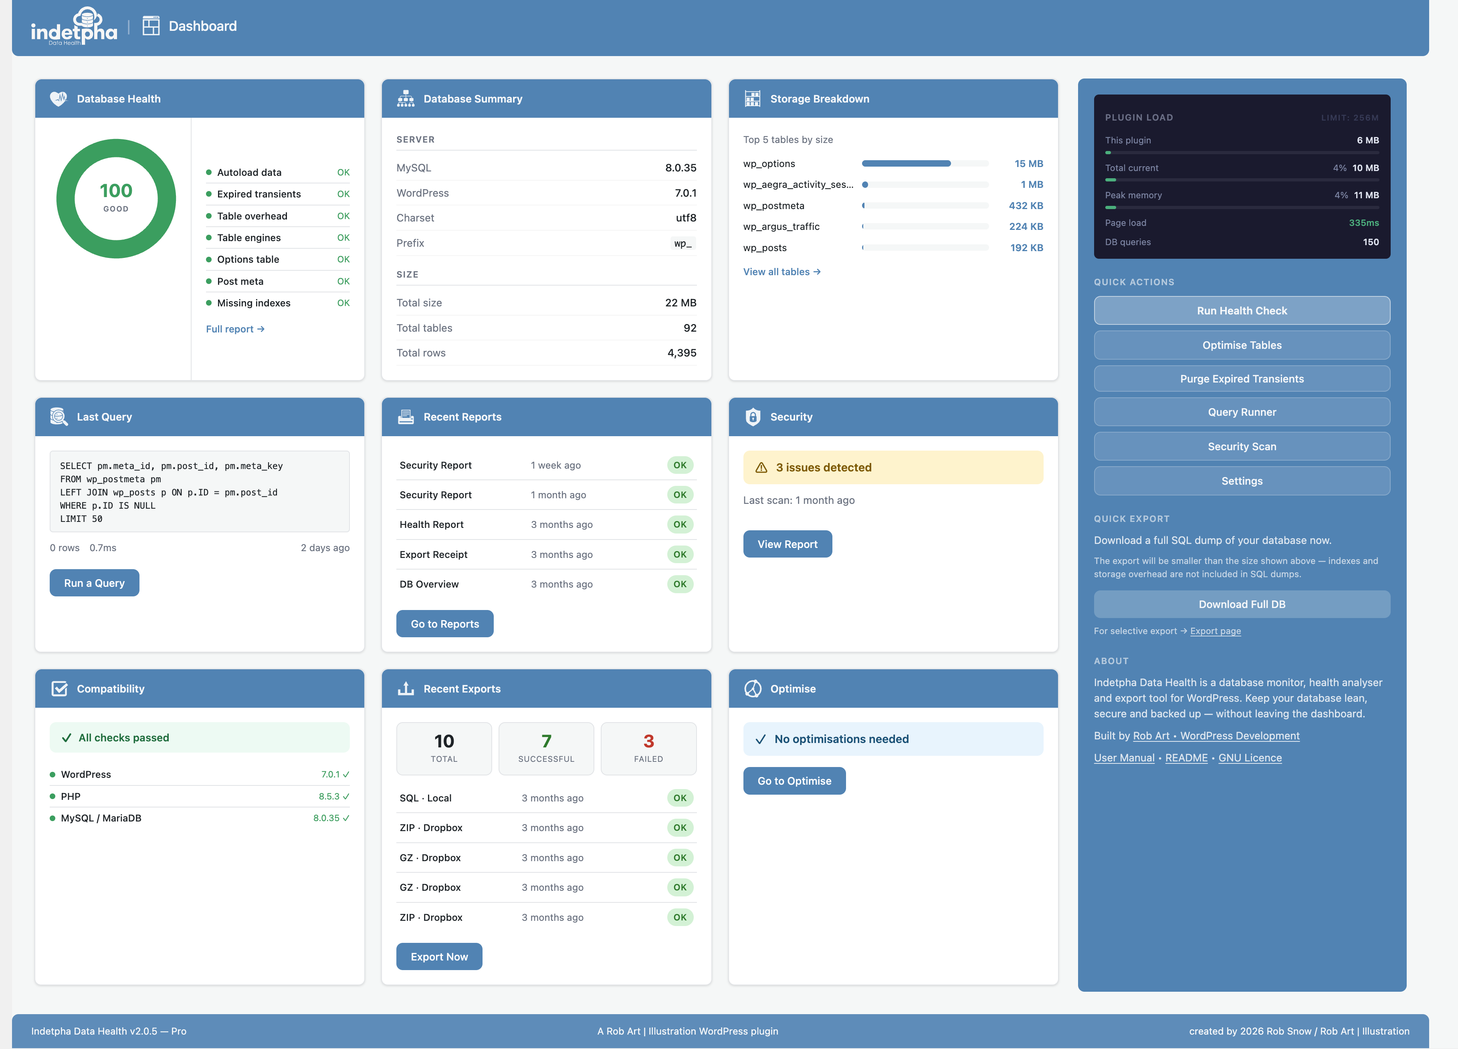The width and height of the screenshot is (1458, 1049).
Task: Click the Database Health heart icon
Action: point(59,98)
